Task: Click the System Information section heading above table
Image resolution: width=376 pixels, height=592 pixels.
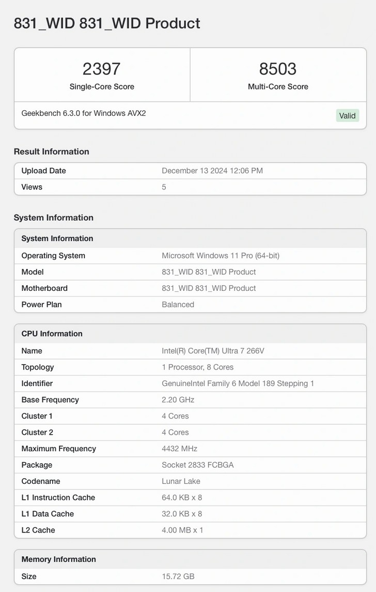Action: click(x=54, y=217)
